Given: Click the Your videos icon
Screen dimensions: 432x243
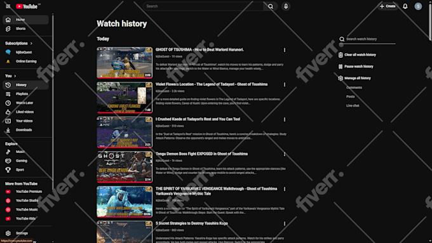Looking at the screenshot, I should 8,121.
